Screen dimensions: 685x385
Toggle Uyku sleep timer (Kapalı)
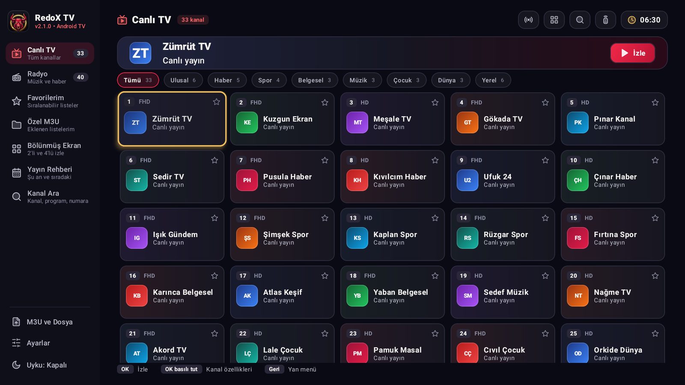(50, 365)
